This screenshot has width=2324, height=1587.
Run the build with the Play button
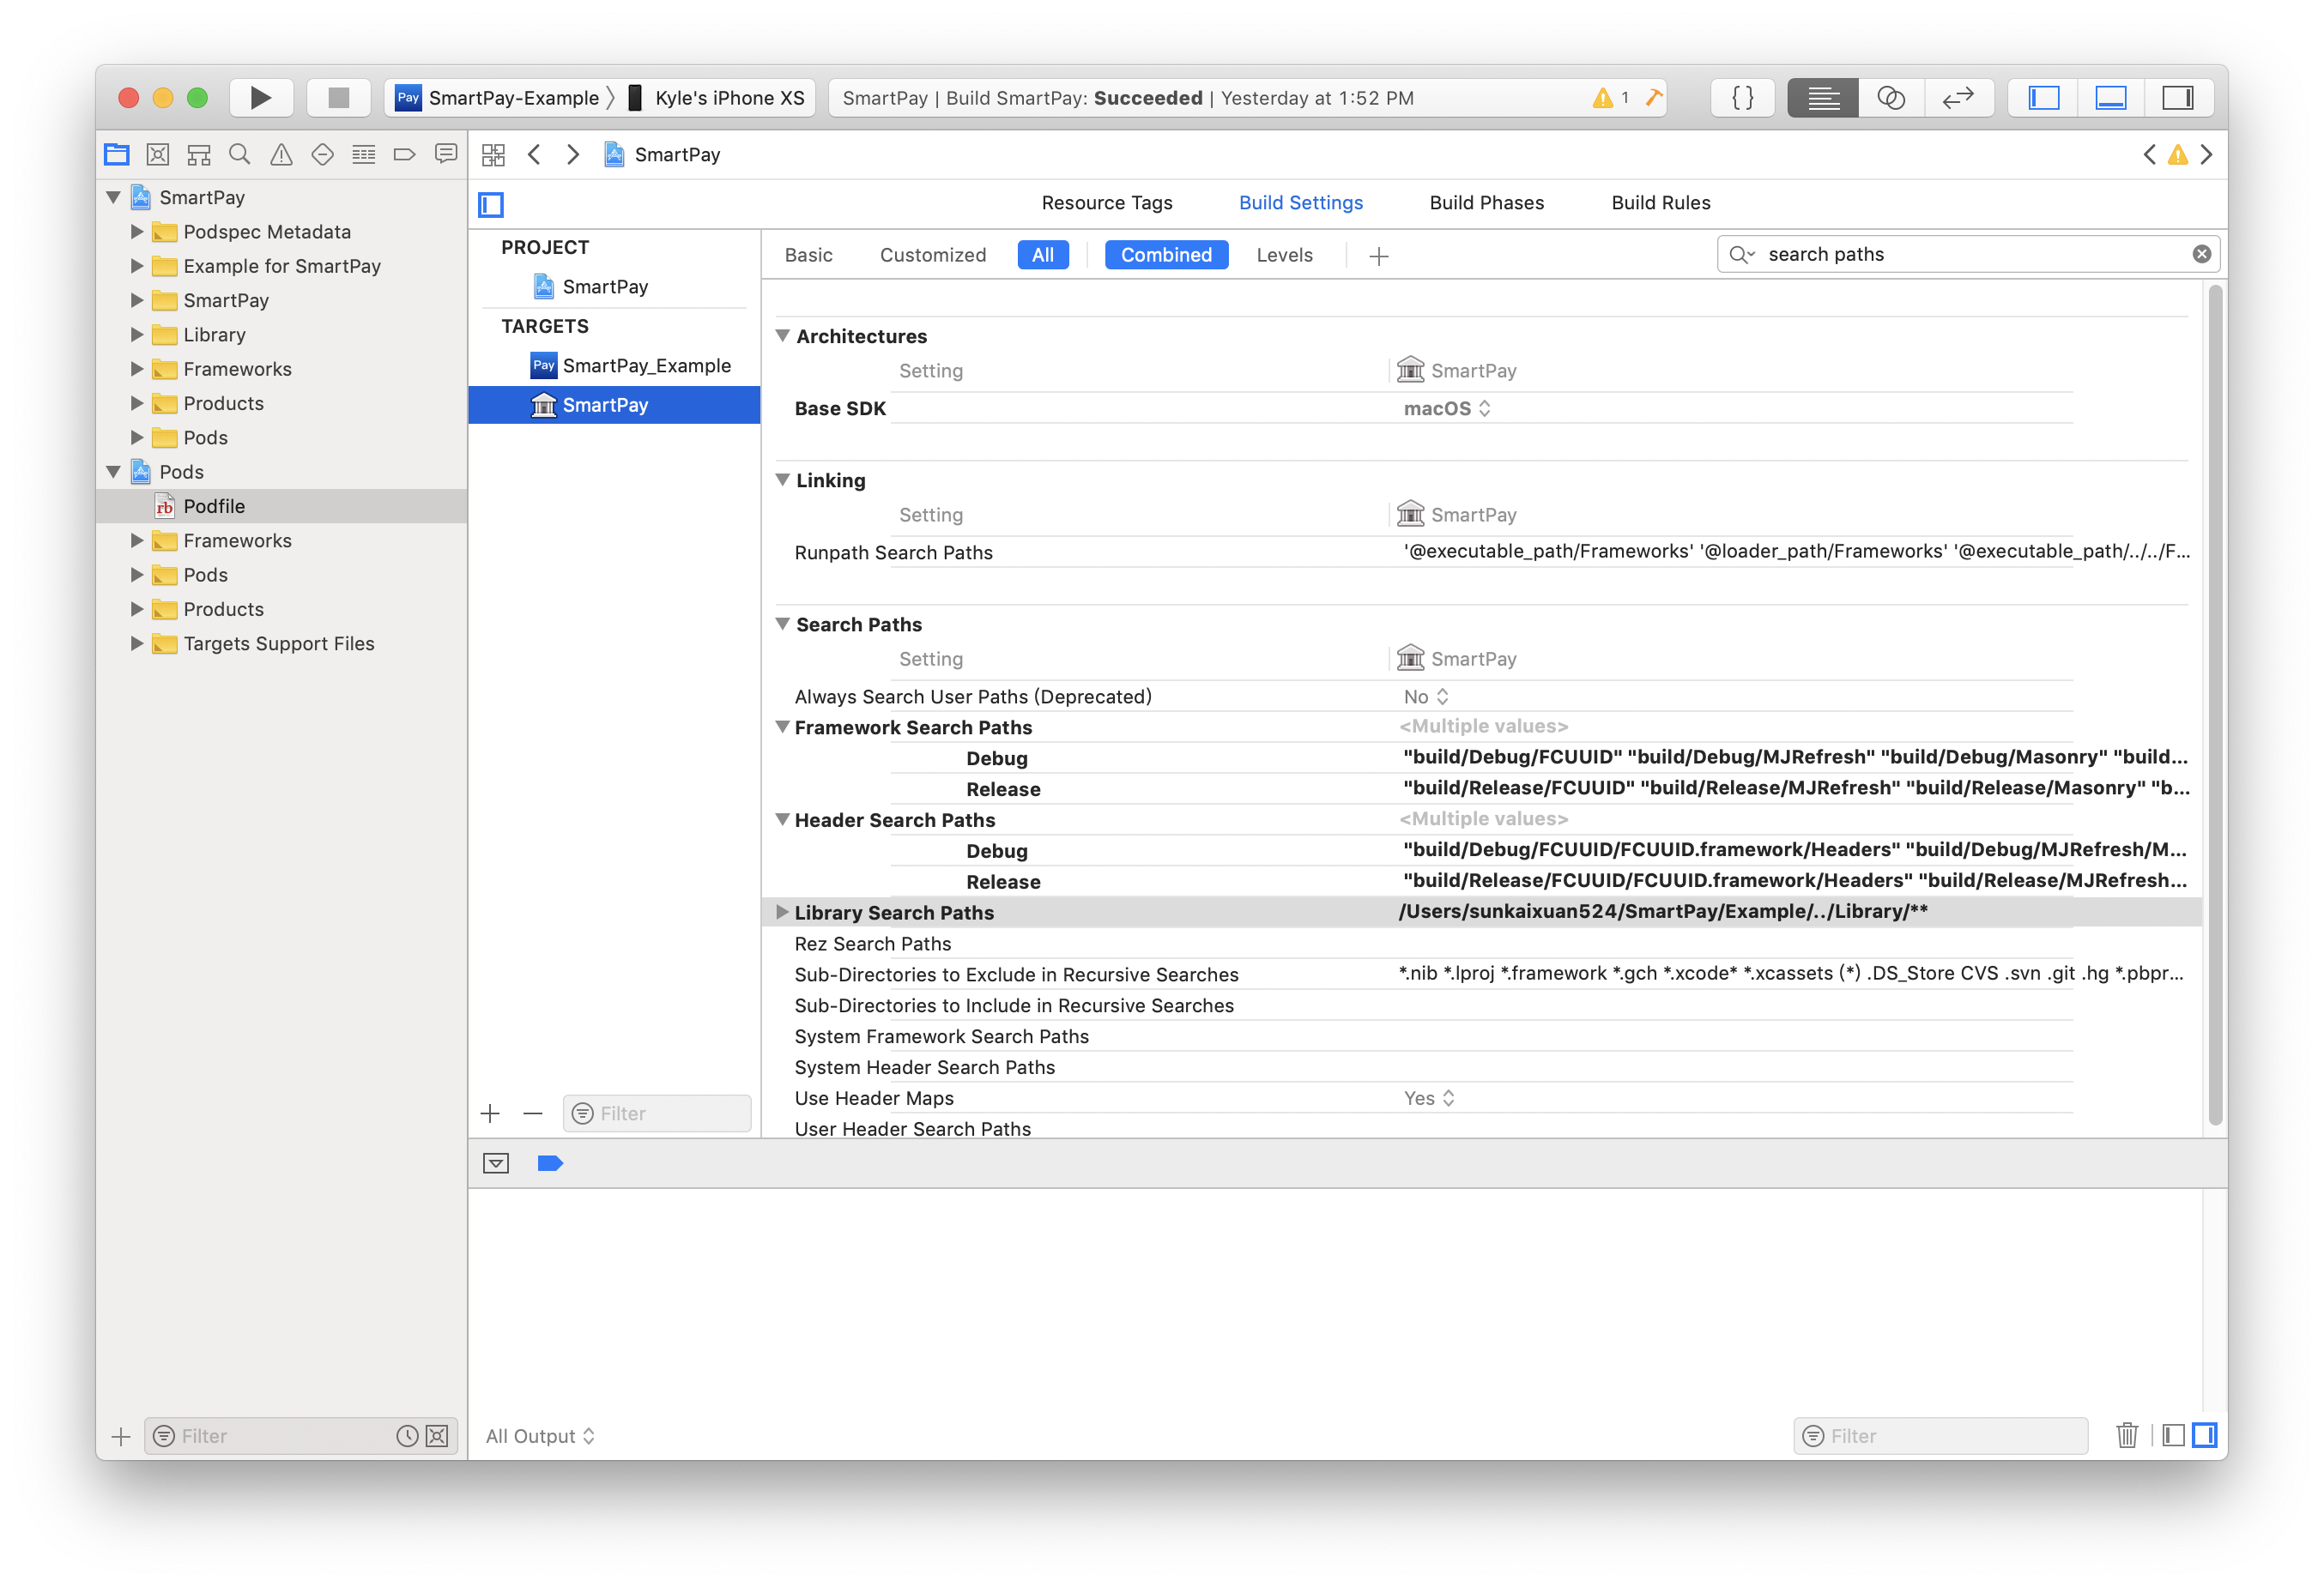click(x=261, y=98)
